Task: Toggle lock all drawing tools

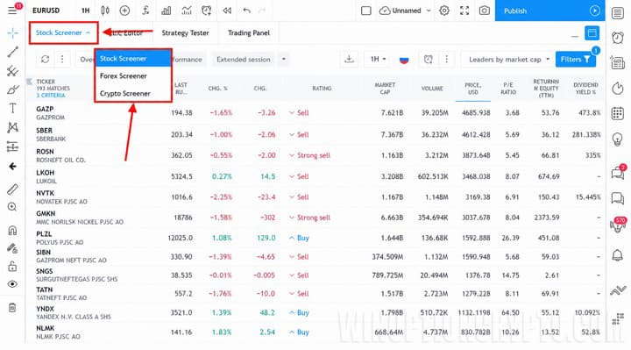Action: pos(12,266)
